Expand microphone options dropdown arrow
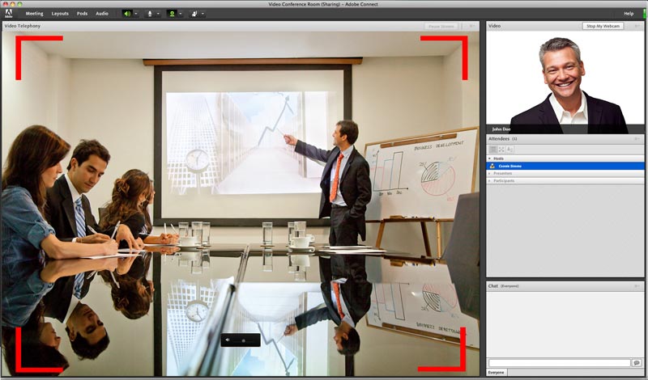Screen dimensions: 648x380 click(158, 14)
